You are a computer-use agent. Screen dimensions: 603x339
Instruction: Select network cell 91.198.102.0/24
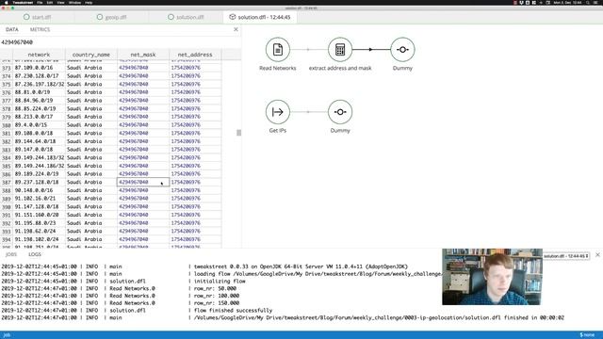click(x=39, y=239)
